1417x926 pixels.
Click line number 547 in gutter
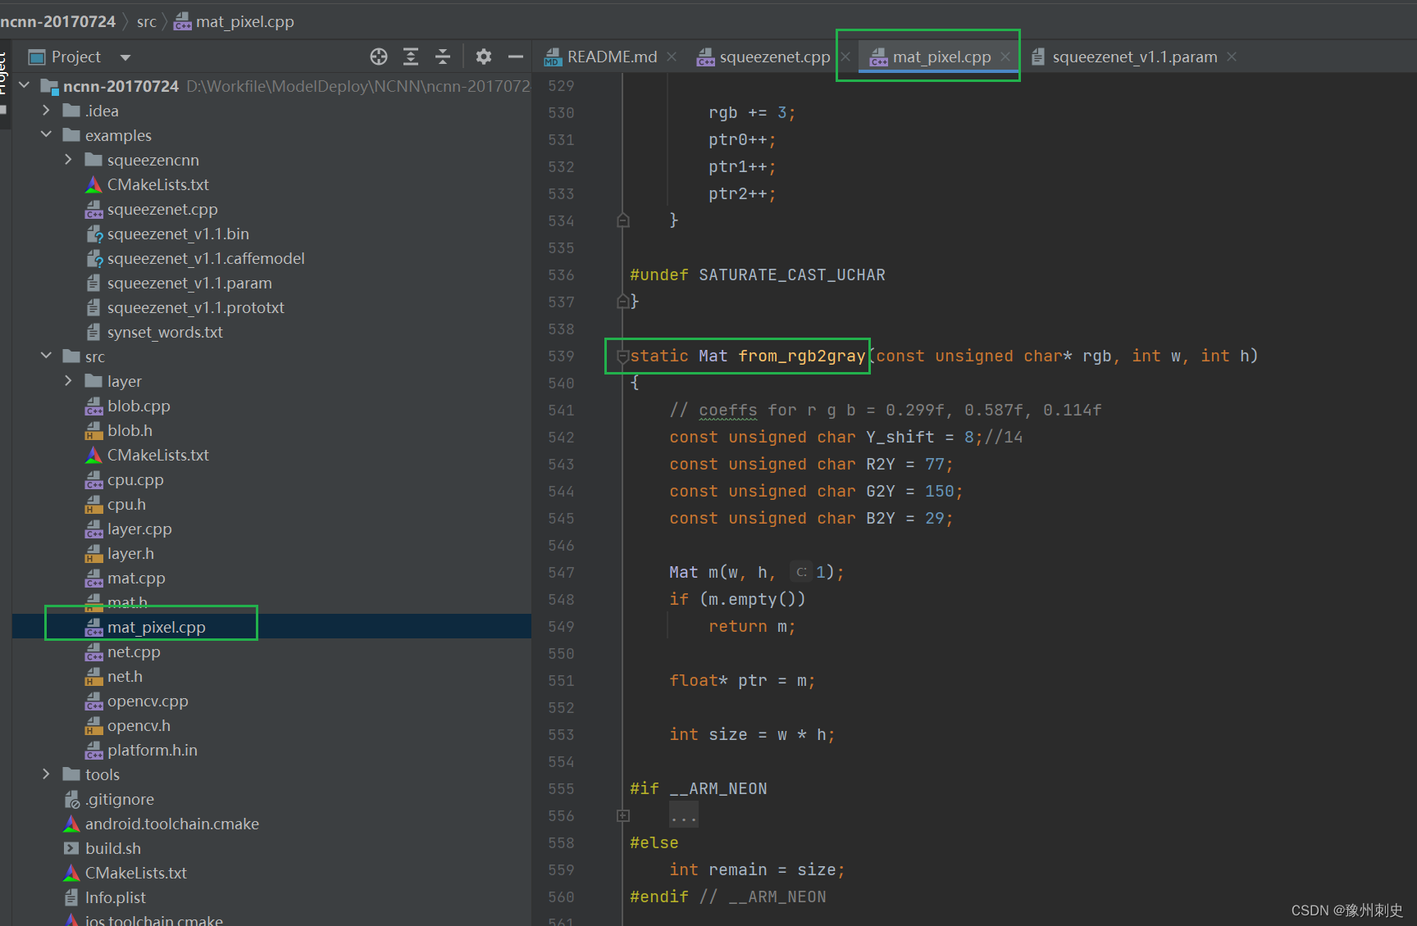point(561,572)
